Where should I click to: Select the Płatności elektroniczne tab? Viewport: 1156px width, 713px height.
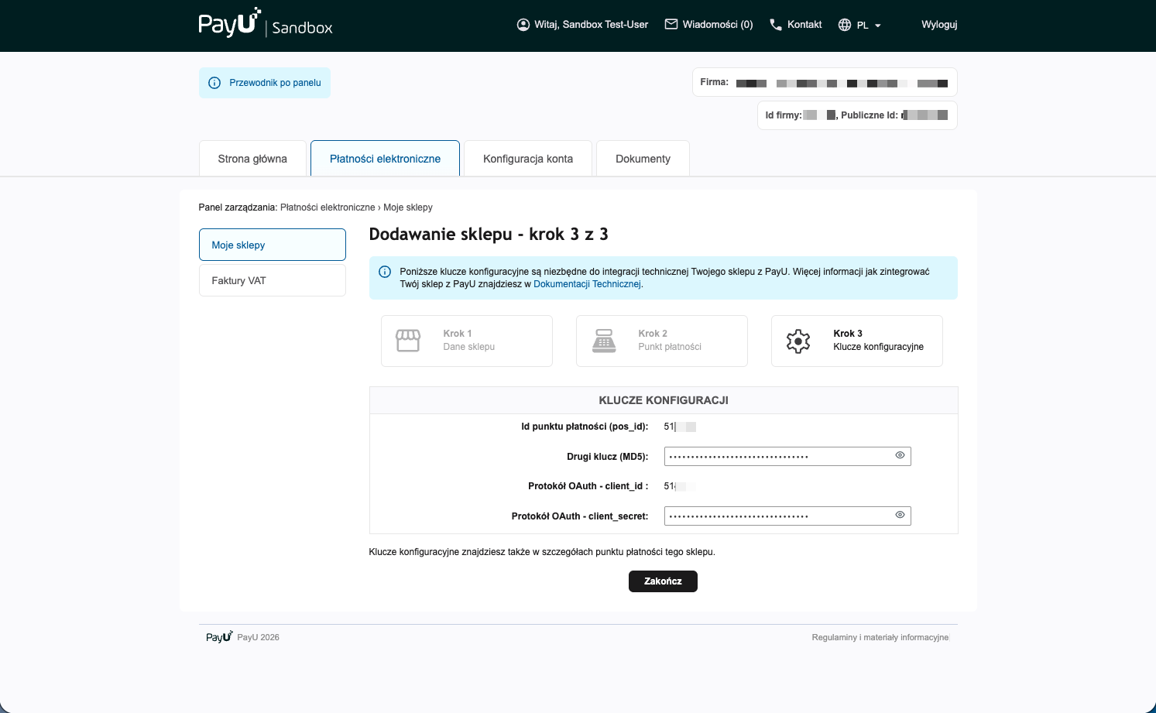(x=385, y=159)
